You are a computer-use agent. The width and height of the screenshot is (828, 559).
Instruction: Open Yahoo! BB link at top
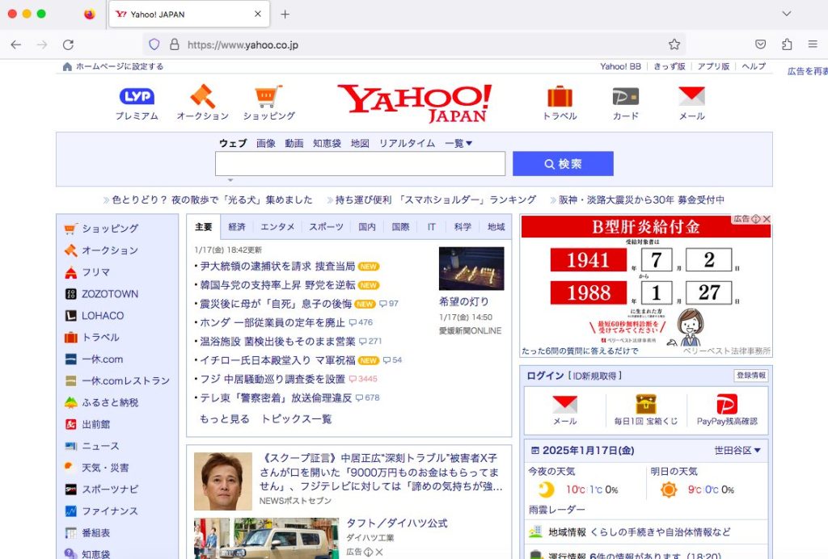pyautogui.click(x=620, y=66)
